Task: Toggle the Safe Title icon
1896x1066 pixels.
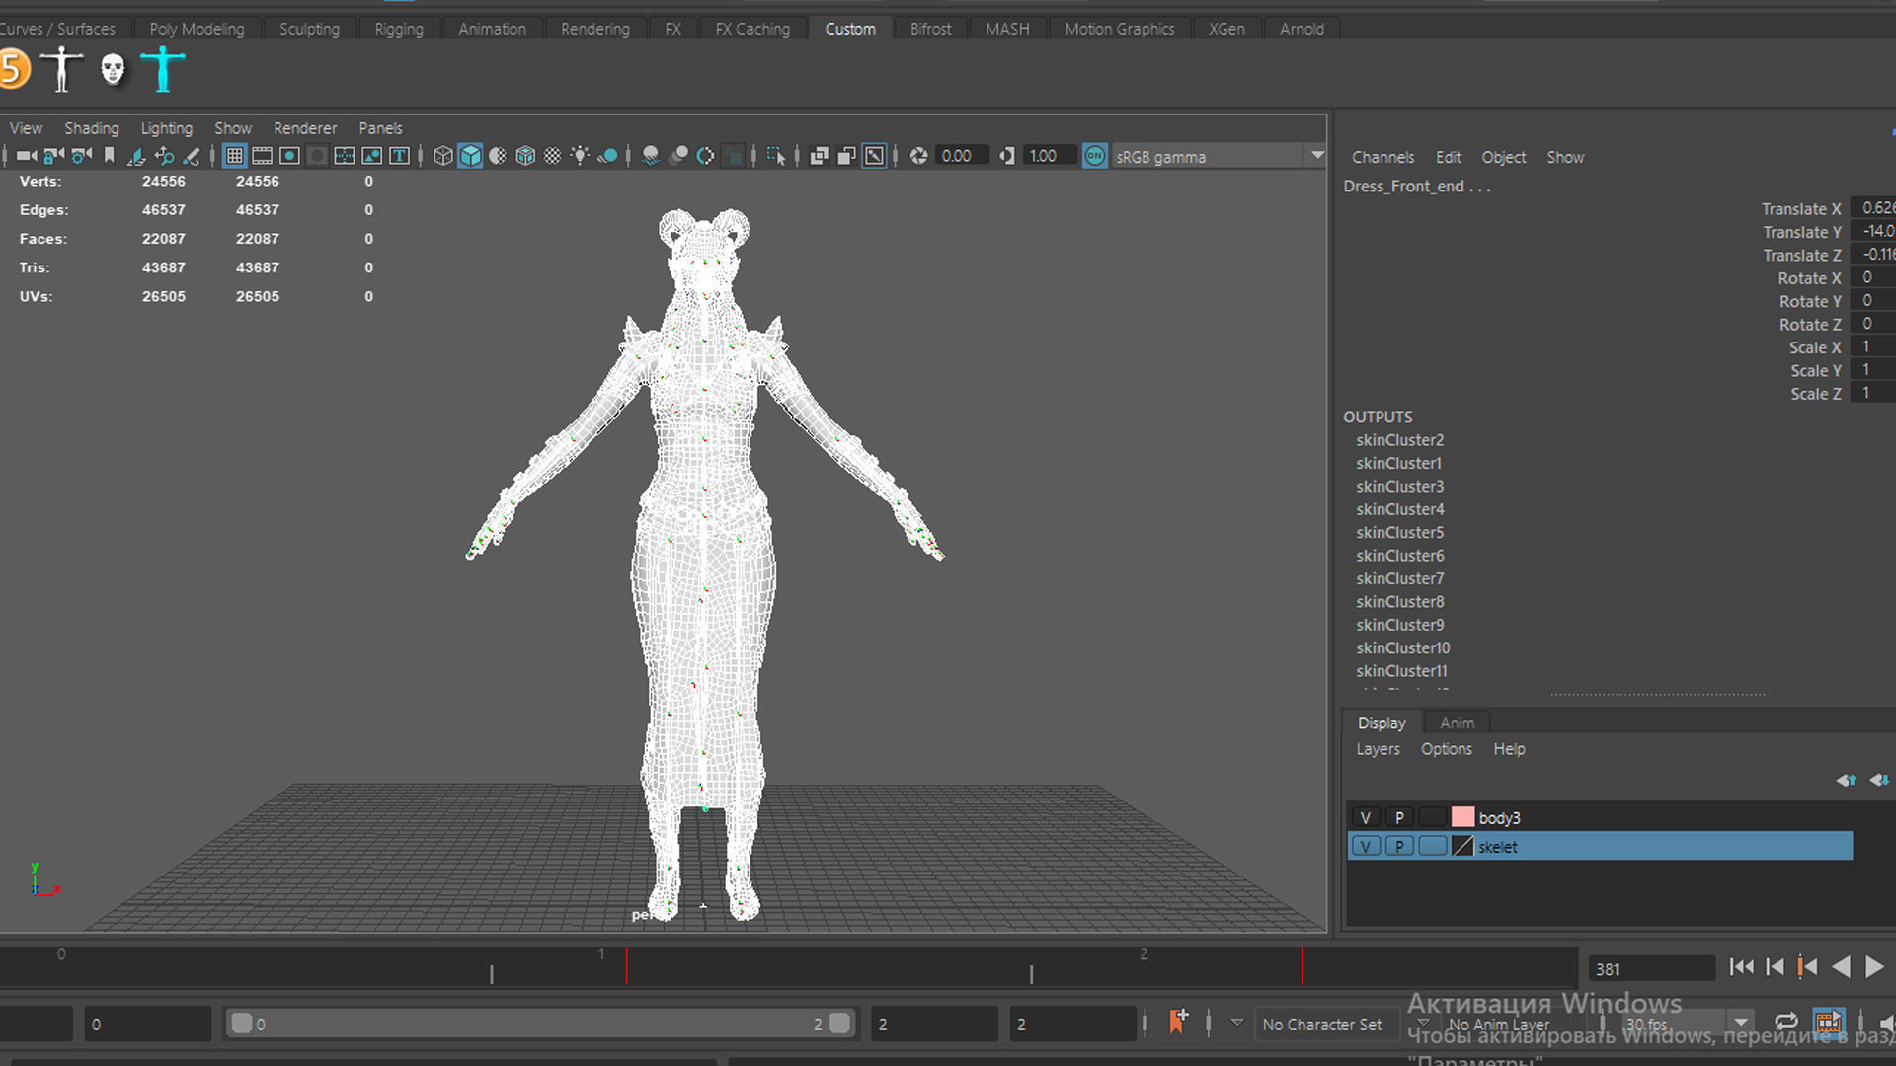Action: [372, 156]
